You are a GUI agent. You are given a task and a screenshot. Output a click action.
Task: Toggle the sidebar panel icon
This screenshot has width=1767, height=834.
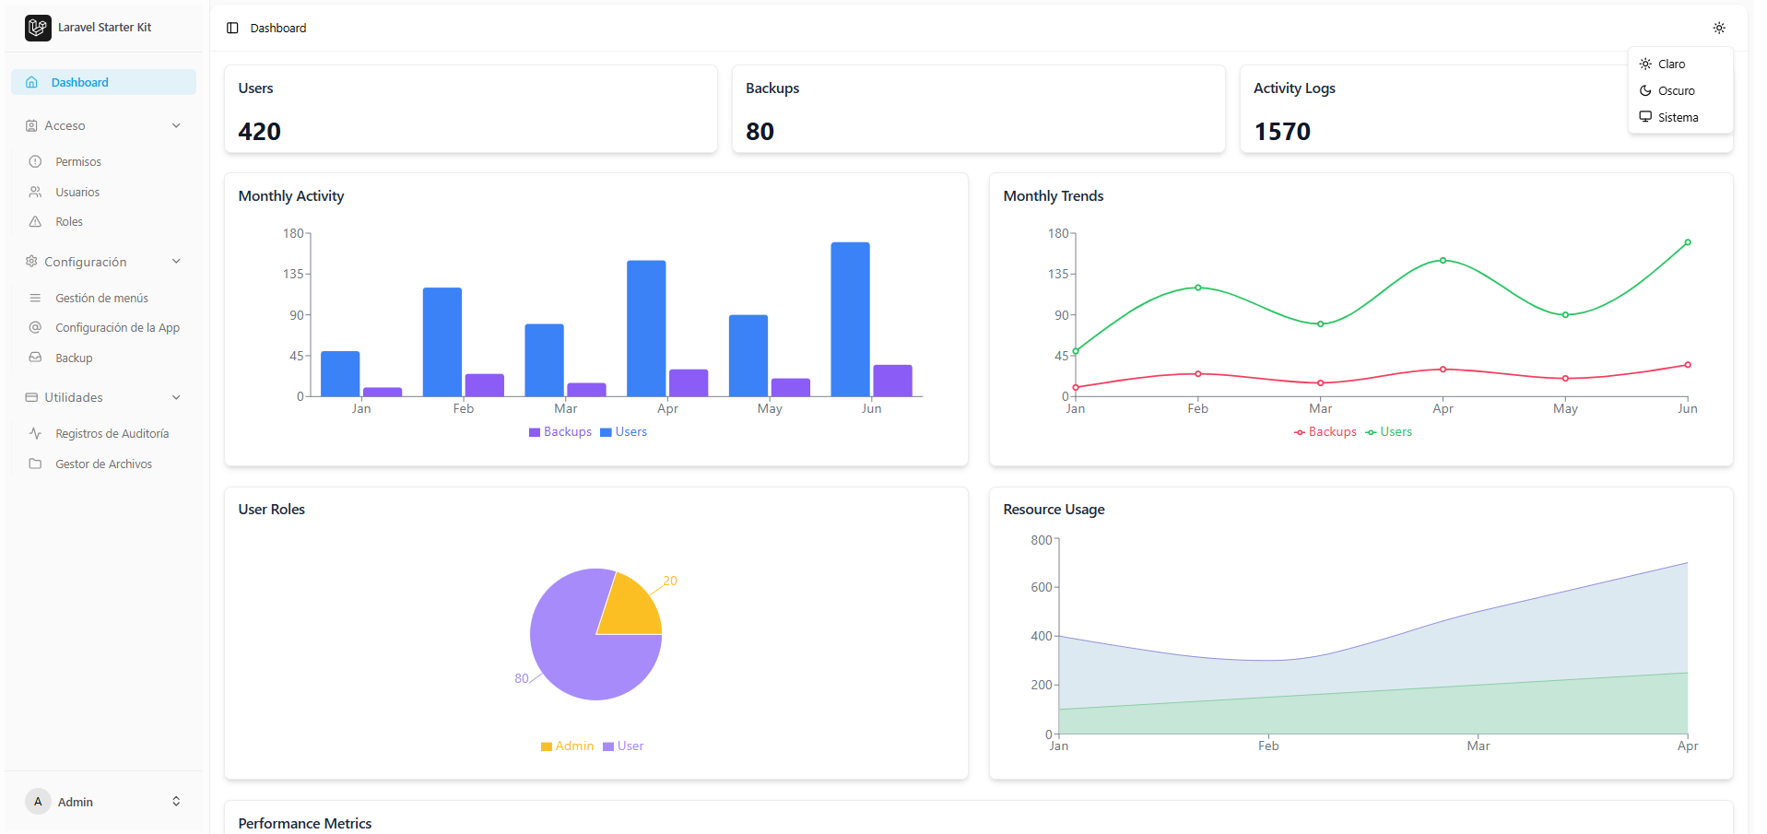[232, 29]
